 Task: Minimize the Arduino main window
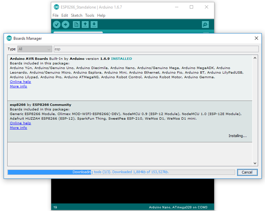point(177,7)
